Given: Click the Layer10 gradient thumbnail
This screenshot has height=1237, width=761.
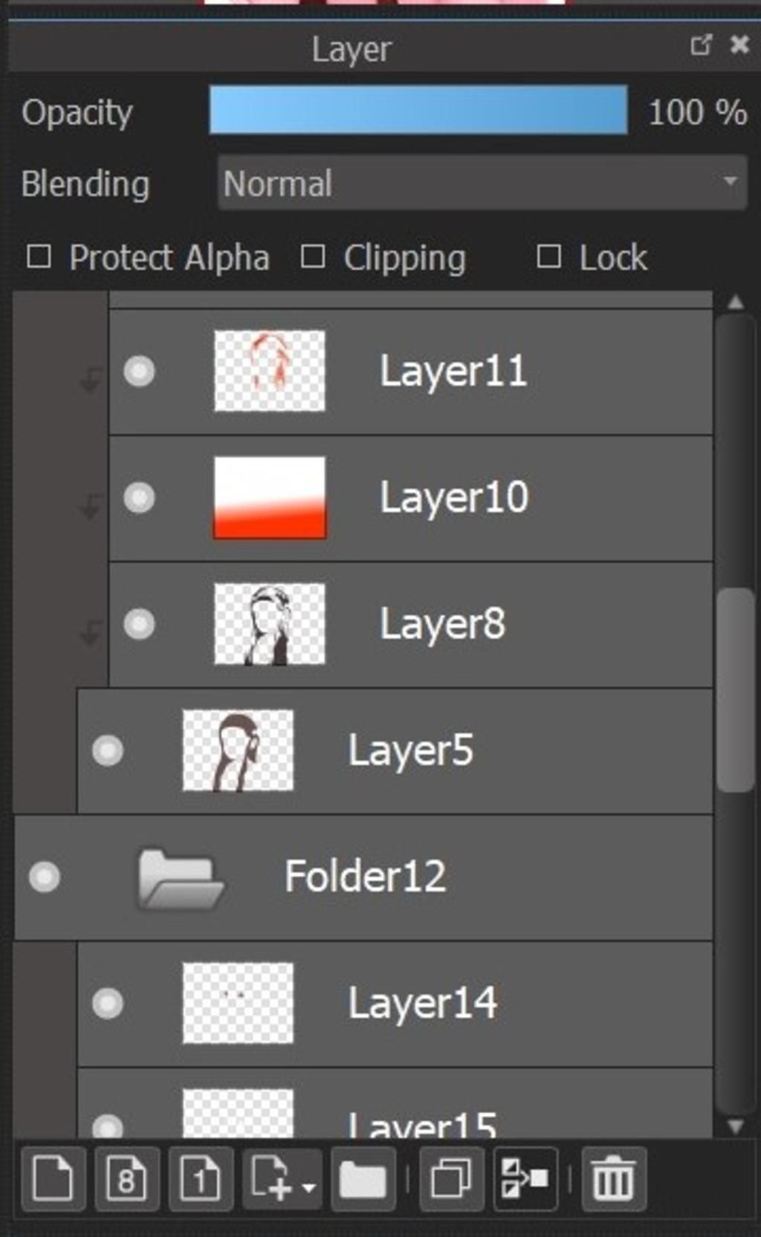Looking at the screenshot, I should [269, 497].
